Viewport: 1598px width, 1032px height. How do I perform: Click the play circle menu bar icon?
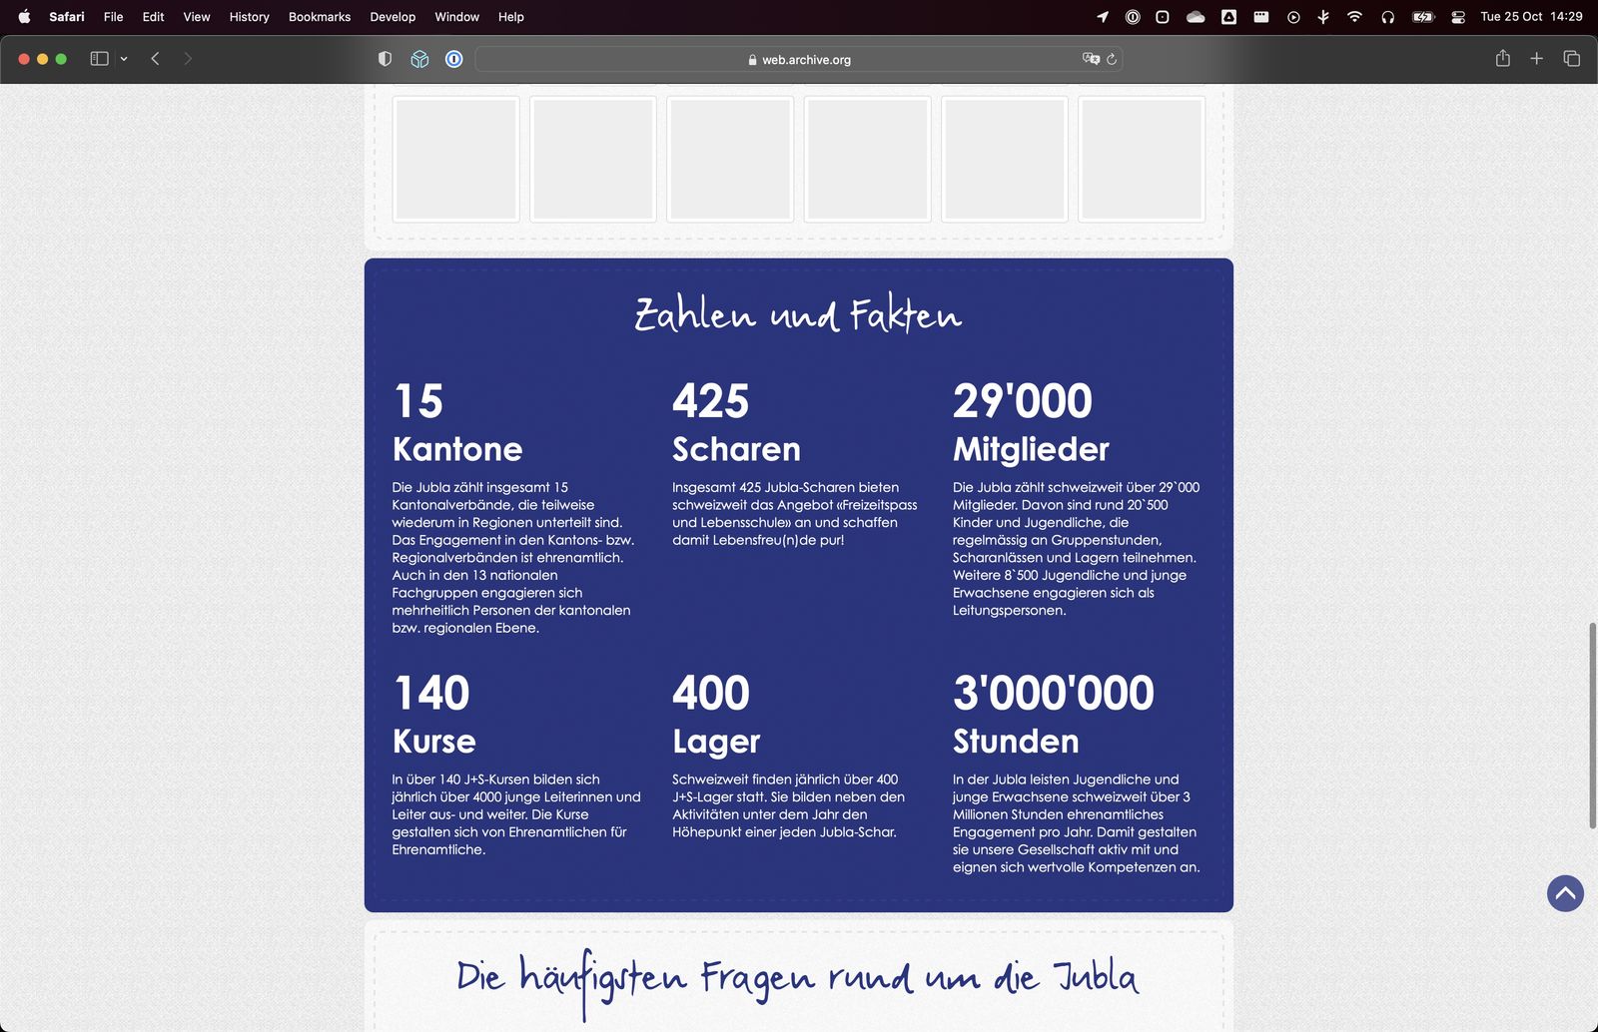1293,16
